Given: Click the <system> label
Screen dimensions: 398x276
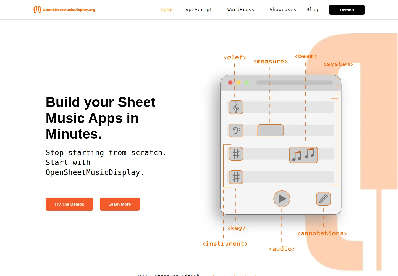Looking at the screenshot, I should click(338, 64).
